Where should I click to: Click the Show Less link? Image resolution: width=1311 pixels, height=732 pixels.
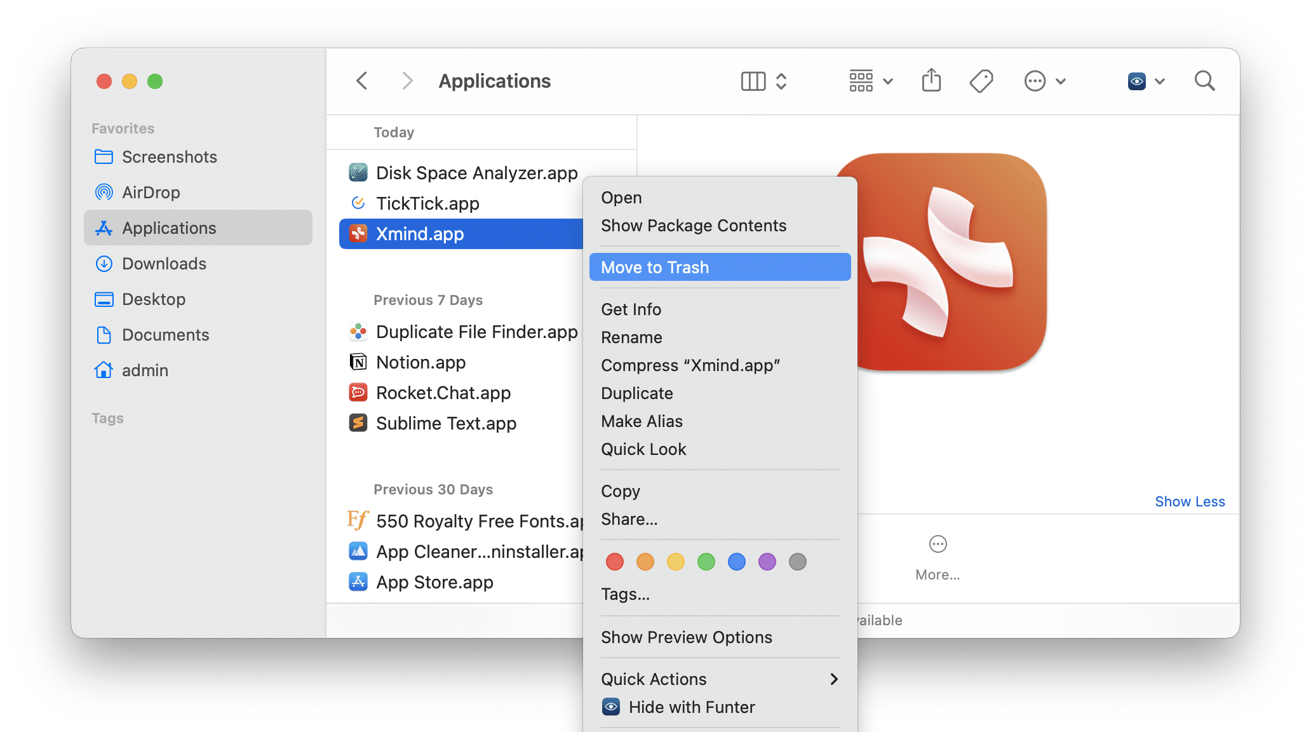[1189, 501]
